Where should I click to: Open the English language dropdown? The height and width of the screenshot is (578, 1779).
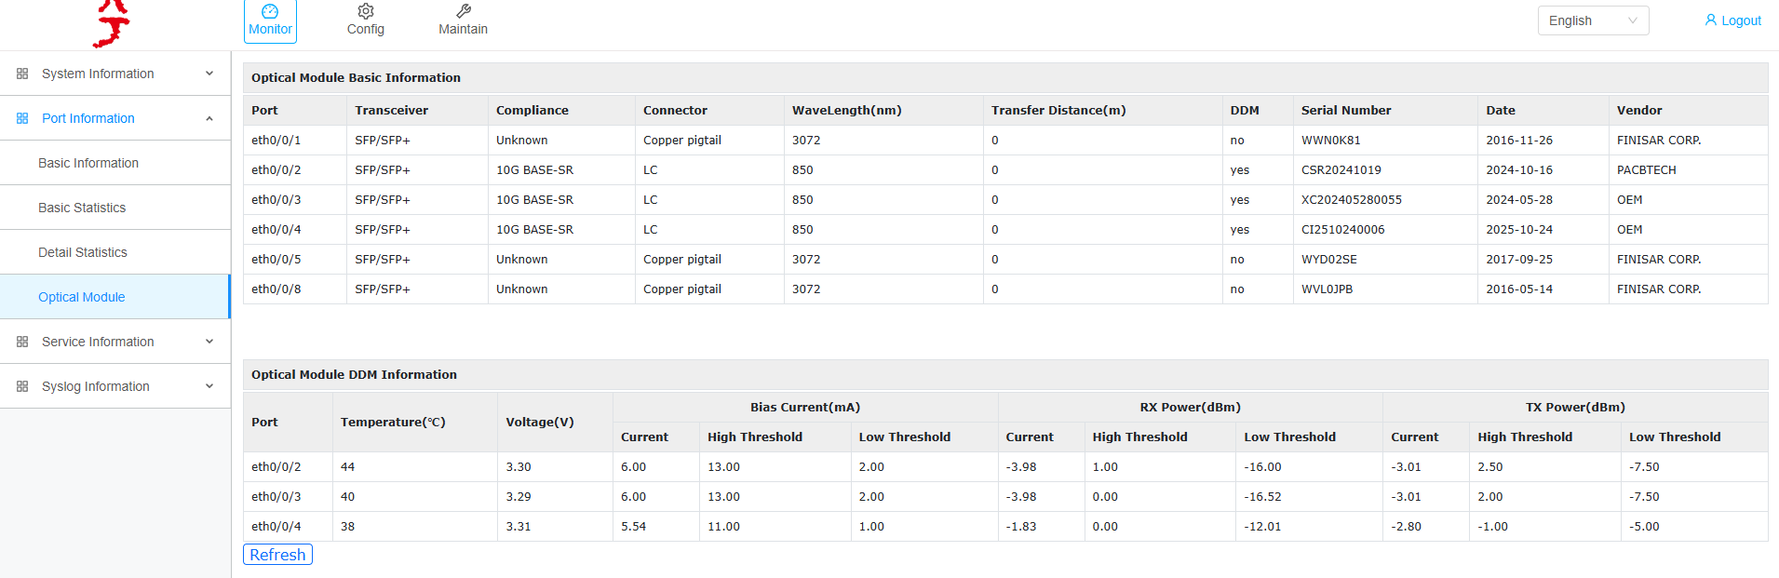coord(1592,20)
